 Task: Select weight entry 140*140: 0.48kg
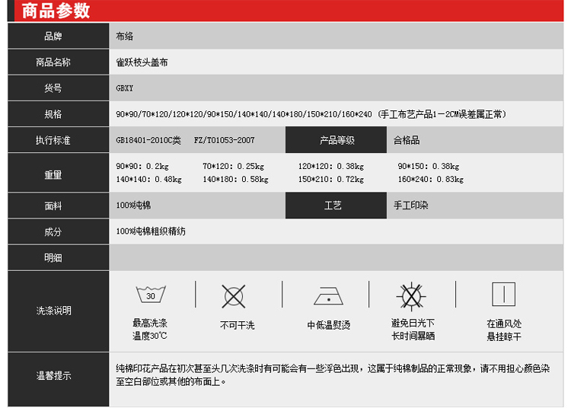pyautogui.click(x=148, y=180)
